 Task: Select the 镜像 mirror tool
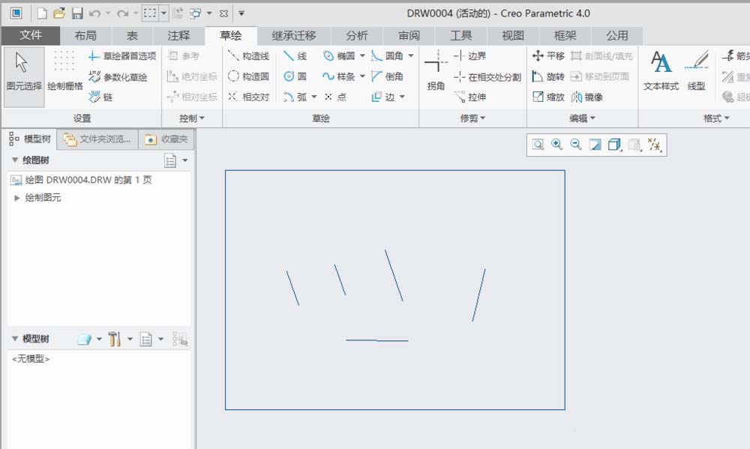point(587,97)
